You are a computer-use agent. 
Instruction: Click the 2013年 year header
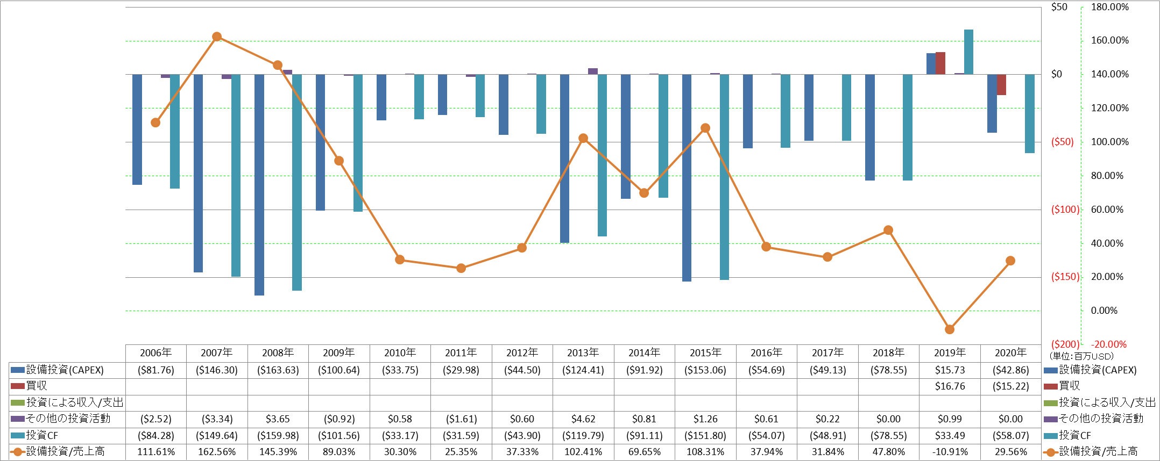pos(583,353)
